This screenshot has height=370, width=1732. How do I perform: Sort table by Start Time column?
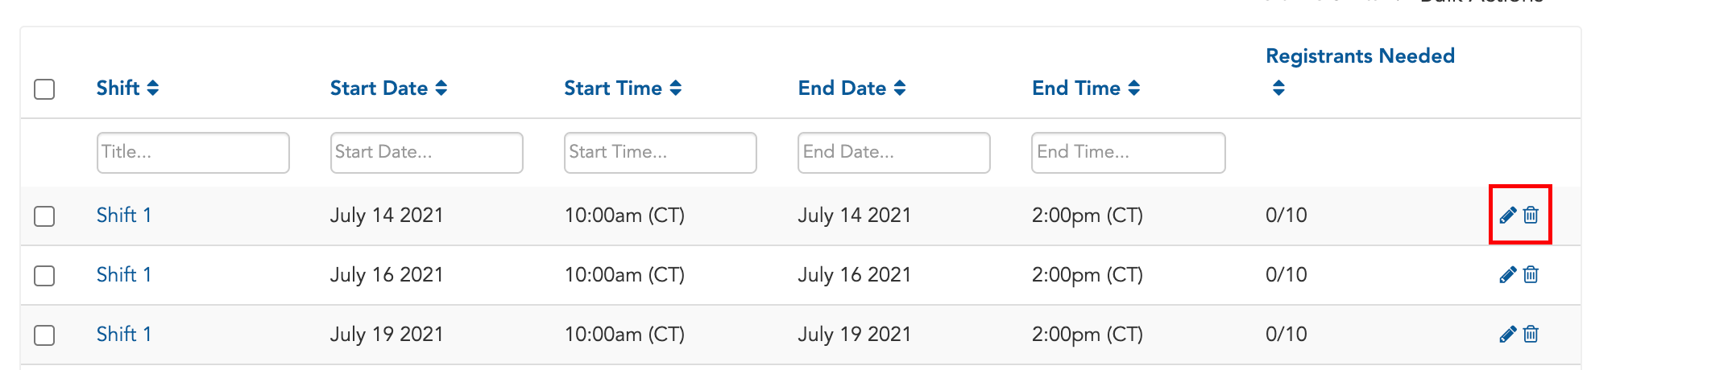tap(623, 88)
